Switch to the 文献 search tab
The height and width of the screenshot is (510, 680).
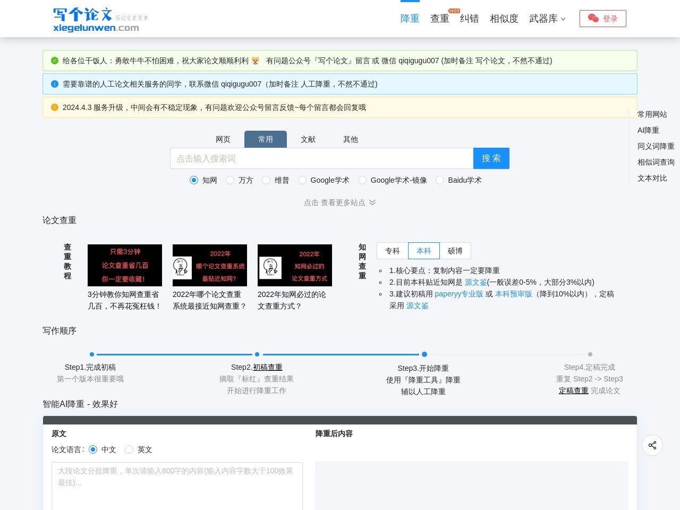308,139
